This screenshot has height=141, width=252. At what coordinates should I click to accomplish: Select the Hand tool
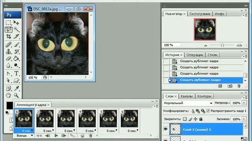pos(9,96)
